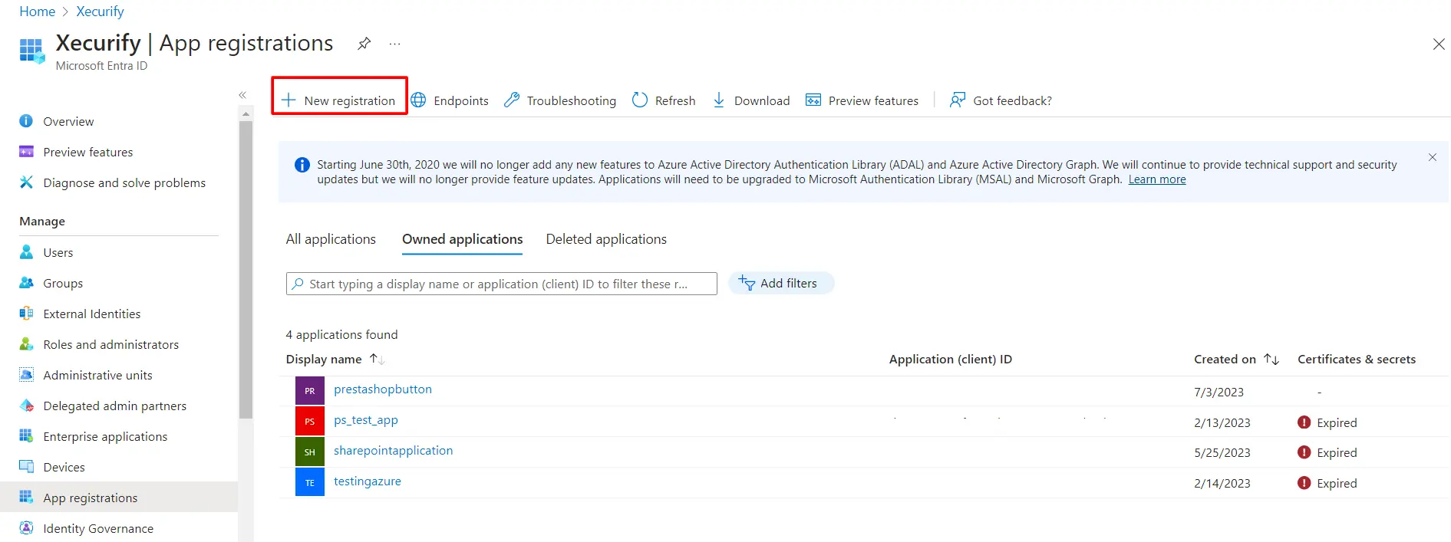Open the more options ellipsis beside title

tap(394, 44)
